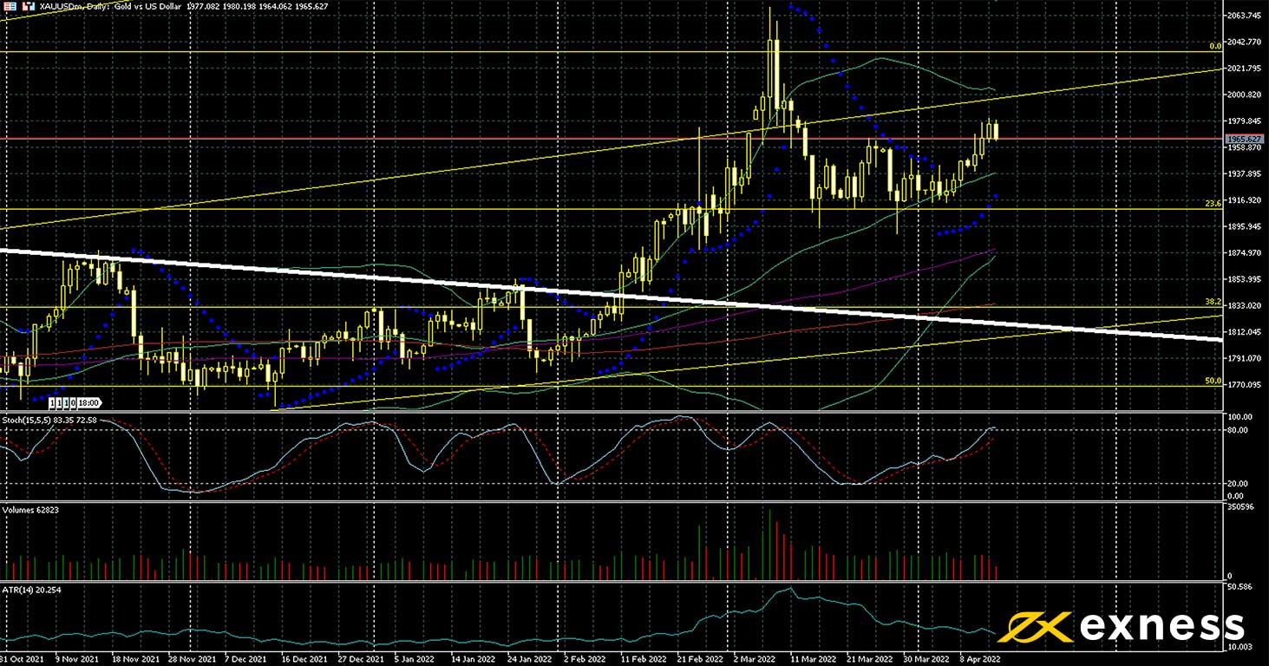Image resolution: width=1269 pixels, height=666 pixels.
Task: Click the 2042.770 price scale value
Action: pos(1243,42)
